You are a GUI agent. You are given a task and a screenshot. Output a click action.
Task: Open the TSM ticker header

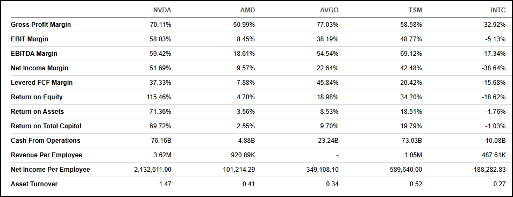pos(415,10)
